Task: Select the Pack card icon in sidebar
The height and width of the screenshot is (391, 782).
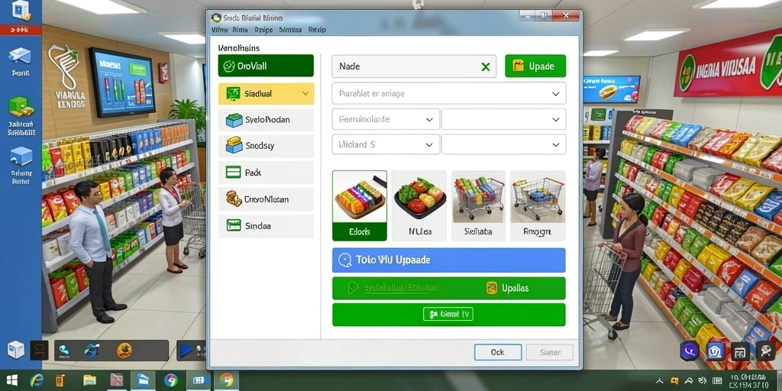Action: click(x=234, y=173)
